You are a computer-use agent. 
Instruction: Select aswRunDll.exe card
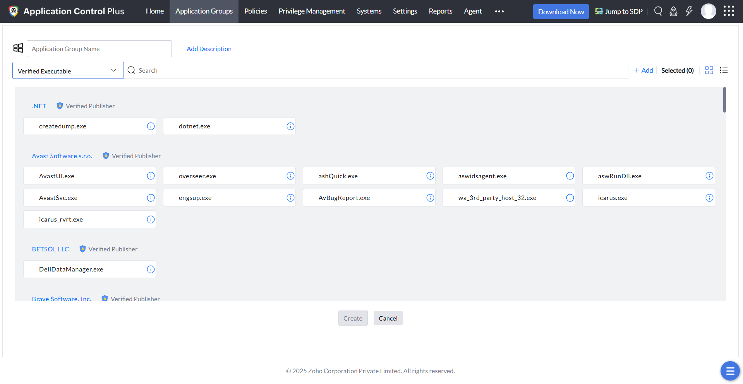pyautogui.click(x=649, y=176)
